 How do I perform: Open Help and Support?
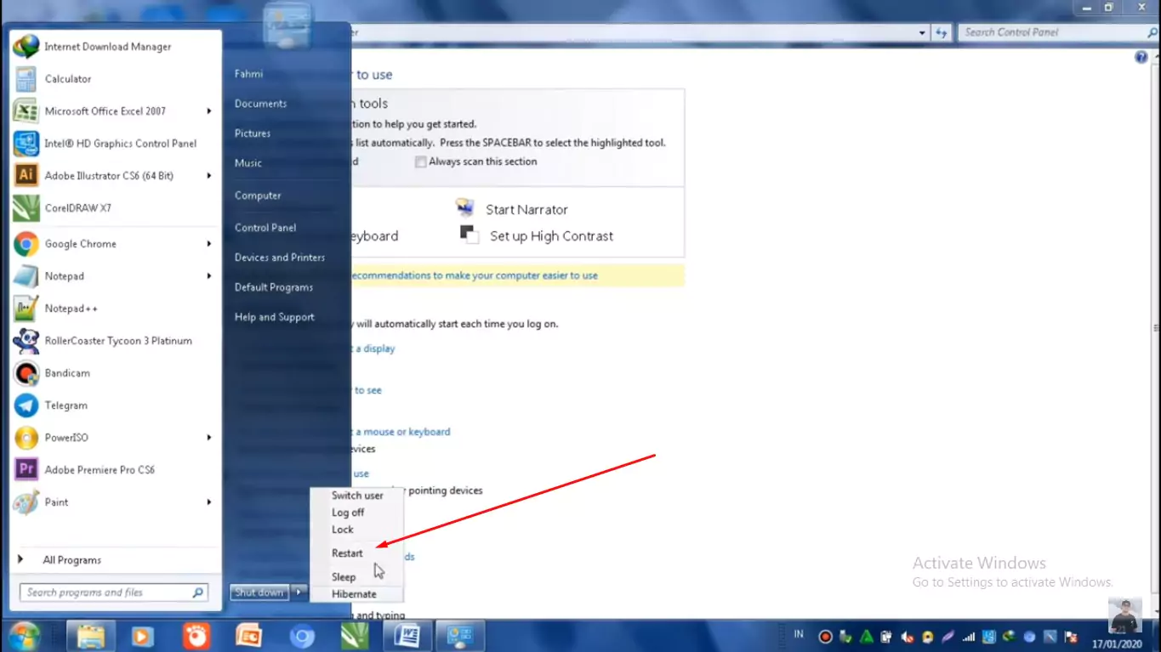click(275, 317)
